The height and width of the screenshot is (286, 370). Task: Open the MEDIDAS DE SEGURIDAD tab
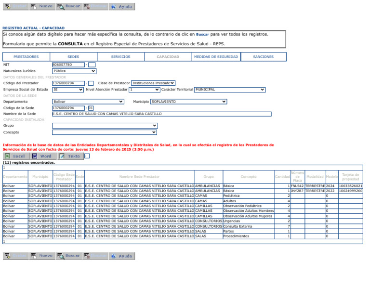click(x=216, y=57)
